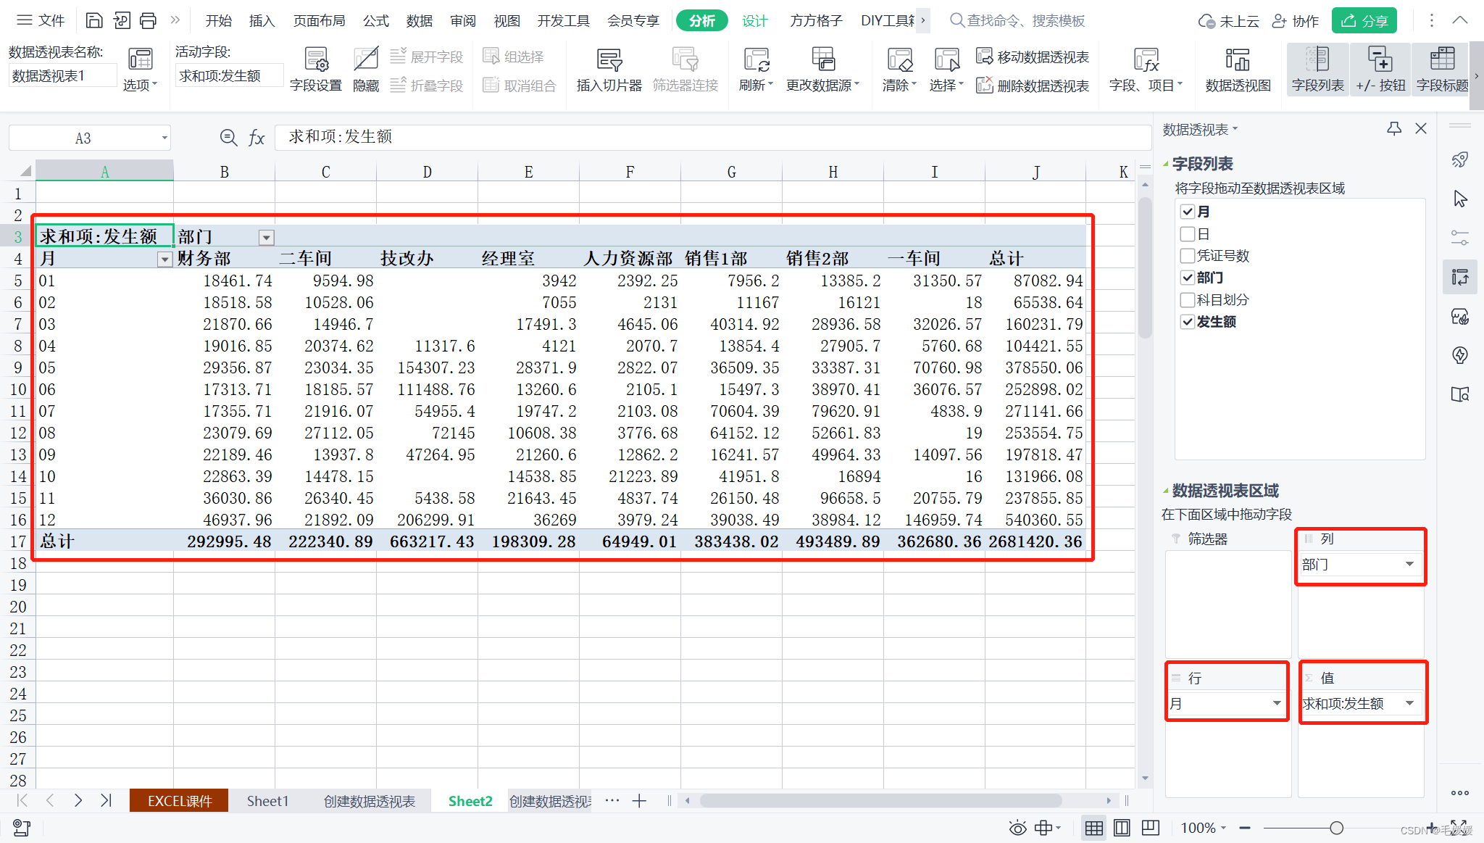1484x843 pixels.
Task: Click the print icon in quick toolbar
Action: 148,20
